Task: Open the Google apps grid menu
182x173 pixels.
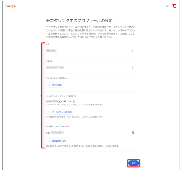Action: click(x=167, y=6)
